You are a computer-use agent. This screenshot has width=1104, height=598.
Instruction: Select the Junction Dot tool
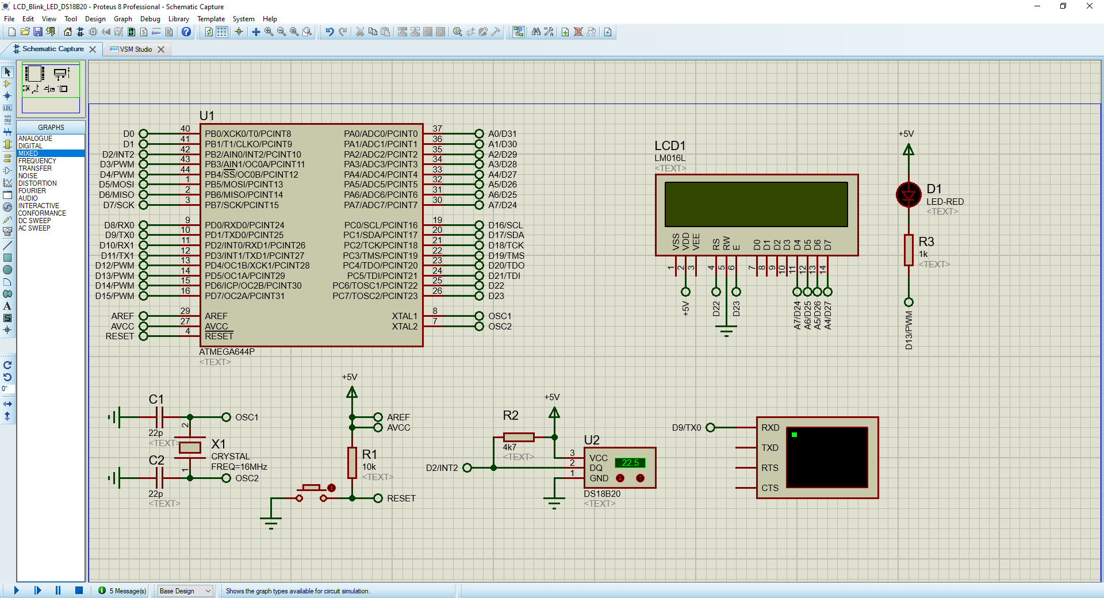pos(7,96)
